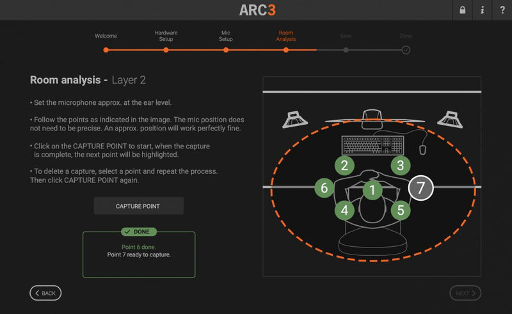Viewport: 512px width, 314px height.
Task: Click the Welcome dot on progress bar
Action: point(106,50)
